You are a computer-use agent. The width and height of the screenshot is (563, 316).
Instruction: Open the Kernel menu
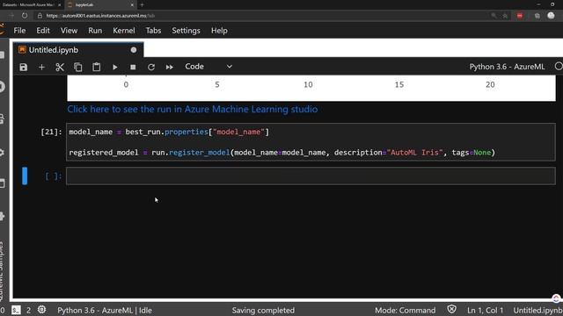pos(124,31)
